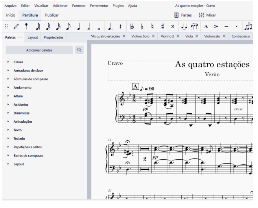Switch to the Viola part tab
The width and height of the screenshot is (258, 208).
(x=189, y=36)
